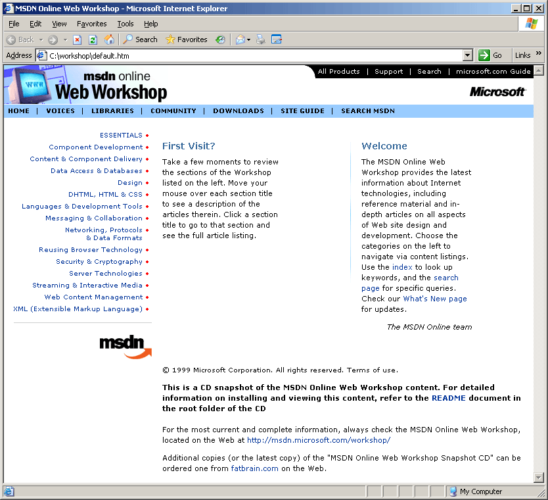Viewport: 548px width, 500px height.
Task: Click the Internet Explorer title bar icon
Action: tap(9, 9)
